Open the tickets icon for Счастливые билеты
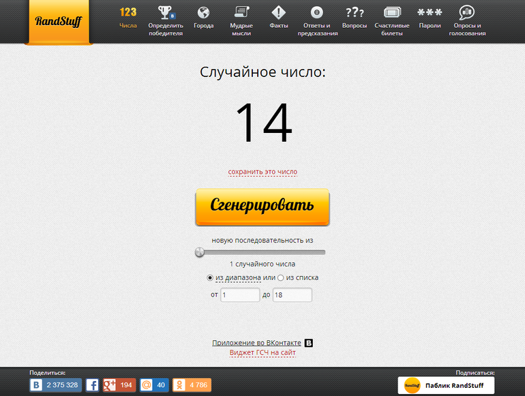The image size is (525, 396). [391, 12]
